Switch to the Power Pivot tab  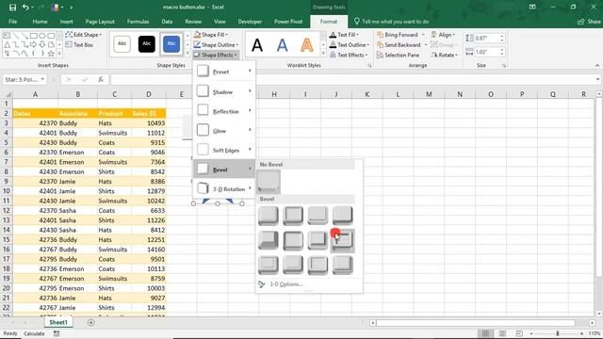coord(288,22)
